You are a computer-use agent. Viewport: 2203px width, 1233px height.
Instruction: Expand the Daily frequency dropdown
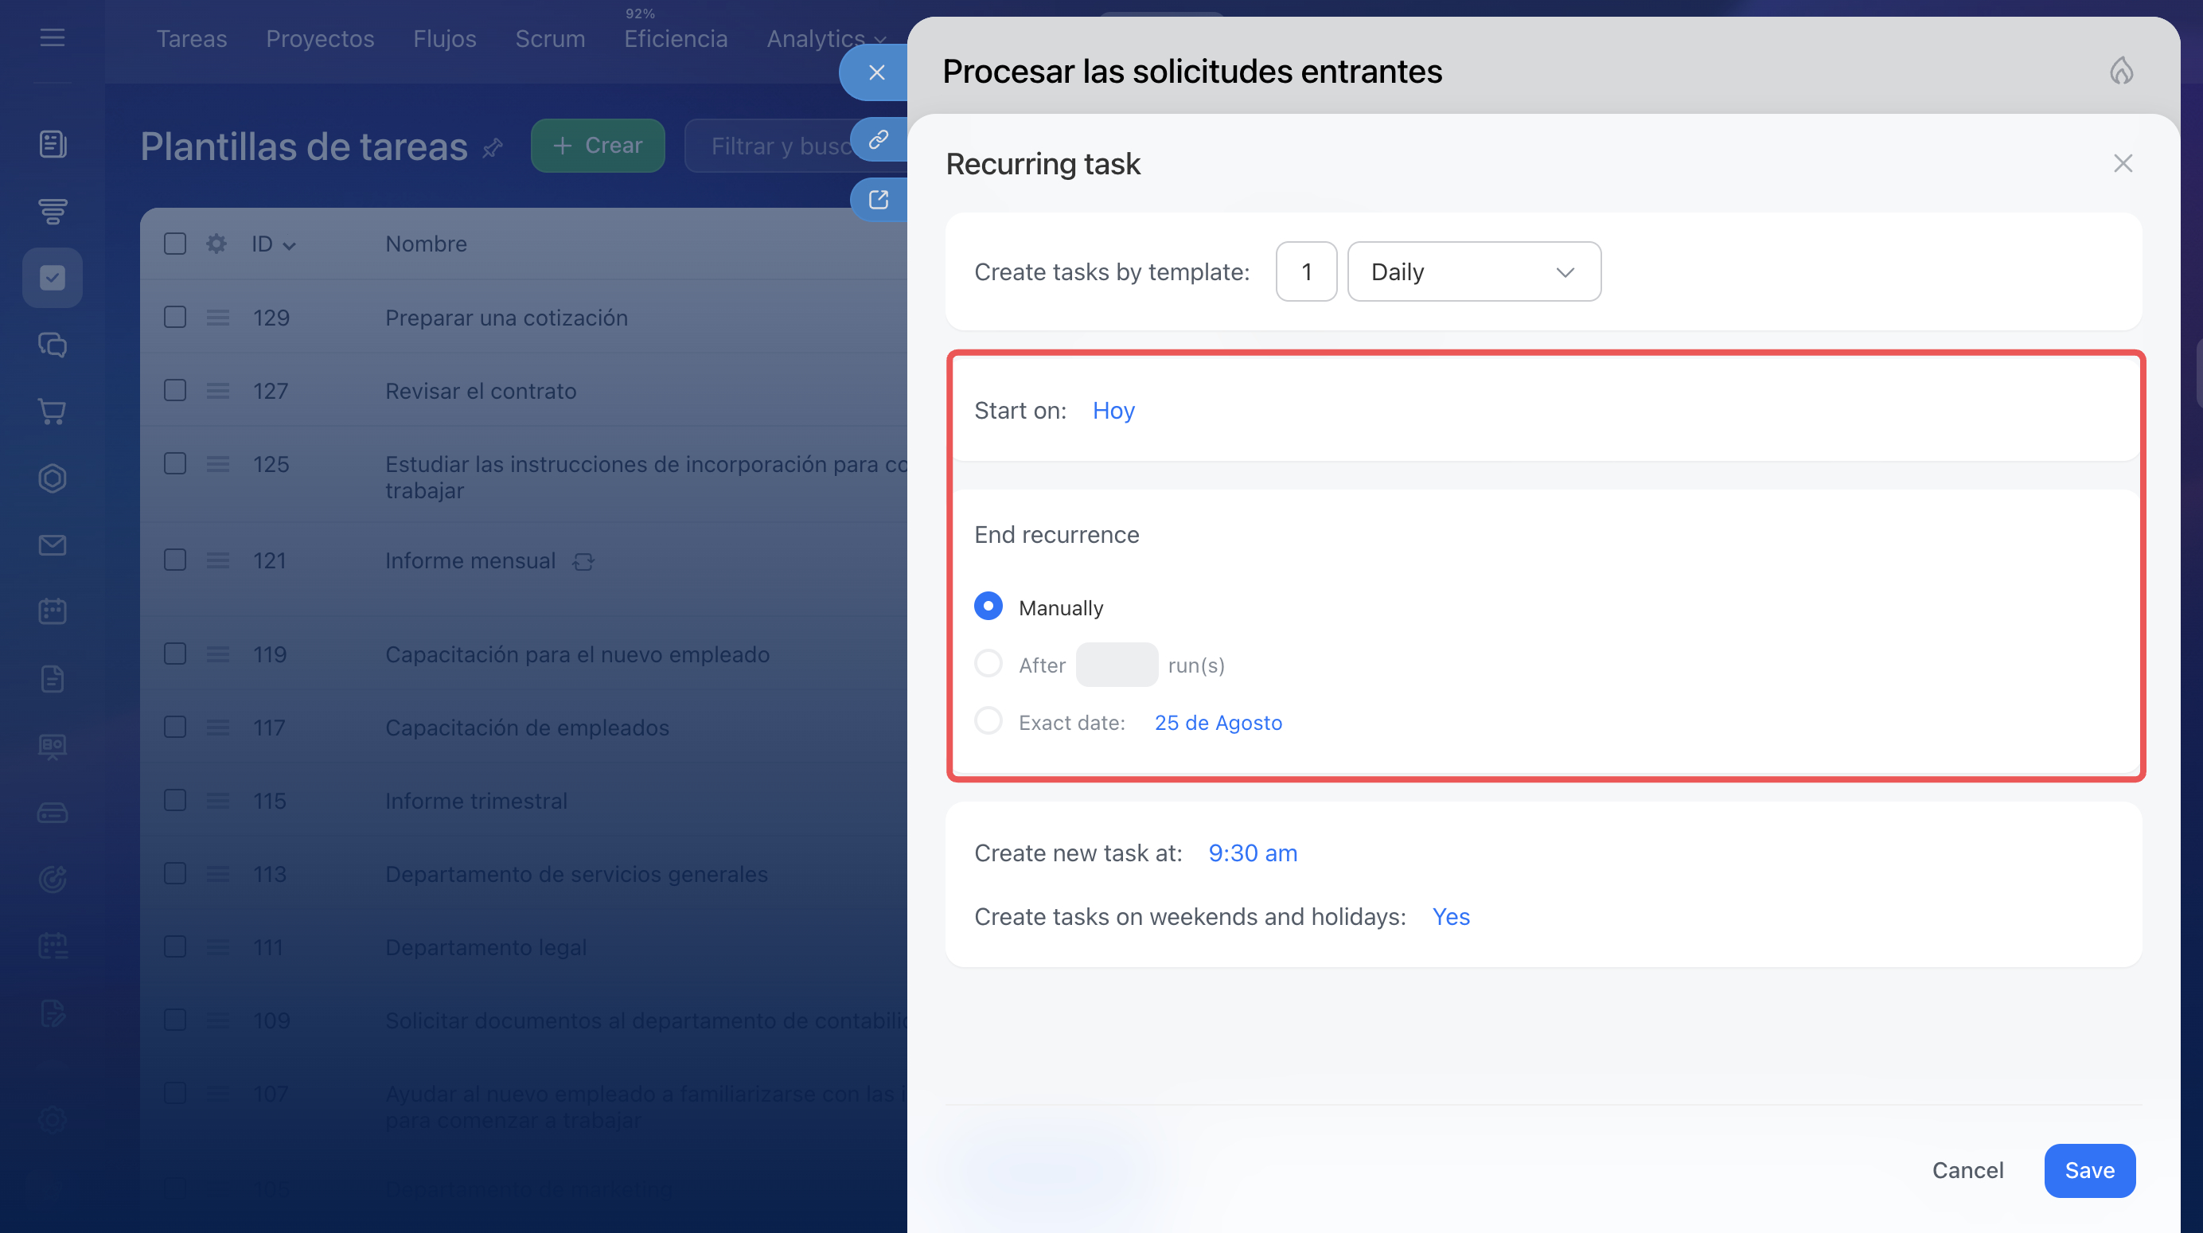point(1474,272)
